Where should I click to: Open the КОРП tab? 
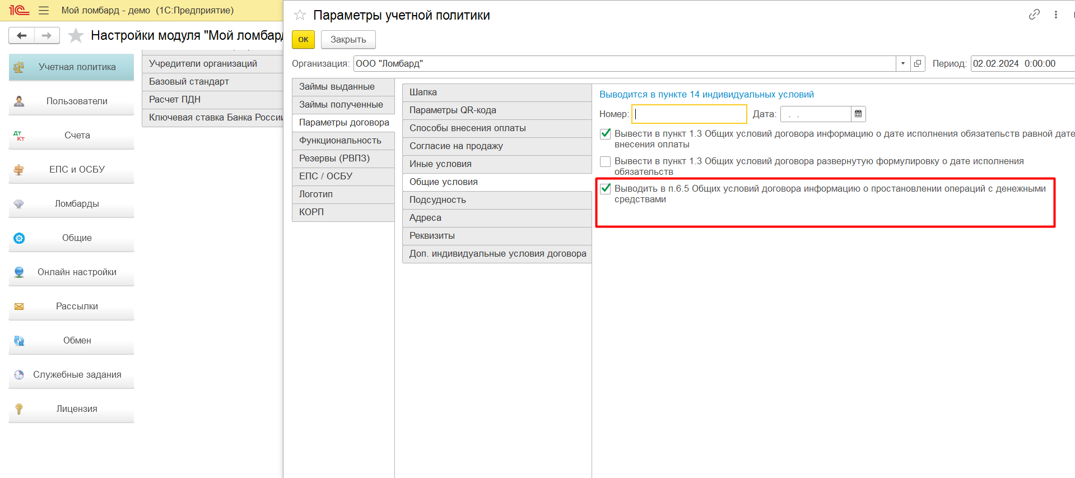point(343,212)
